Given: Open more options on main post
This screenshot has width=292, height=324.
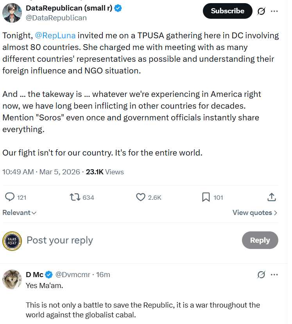Looking at the screenshot, I should 274,11.
